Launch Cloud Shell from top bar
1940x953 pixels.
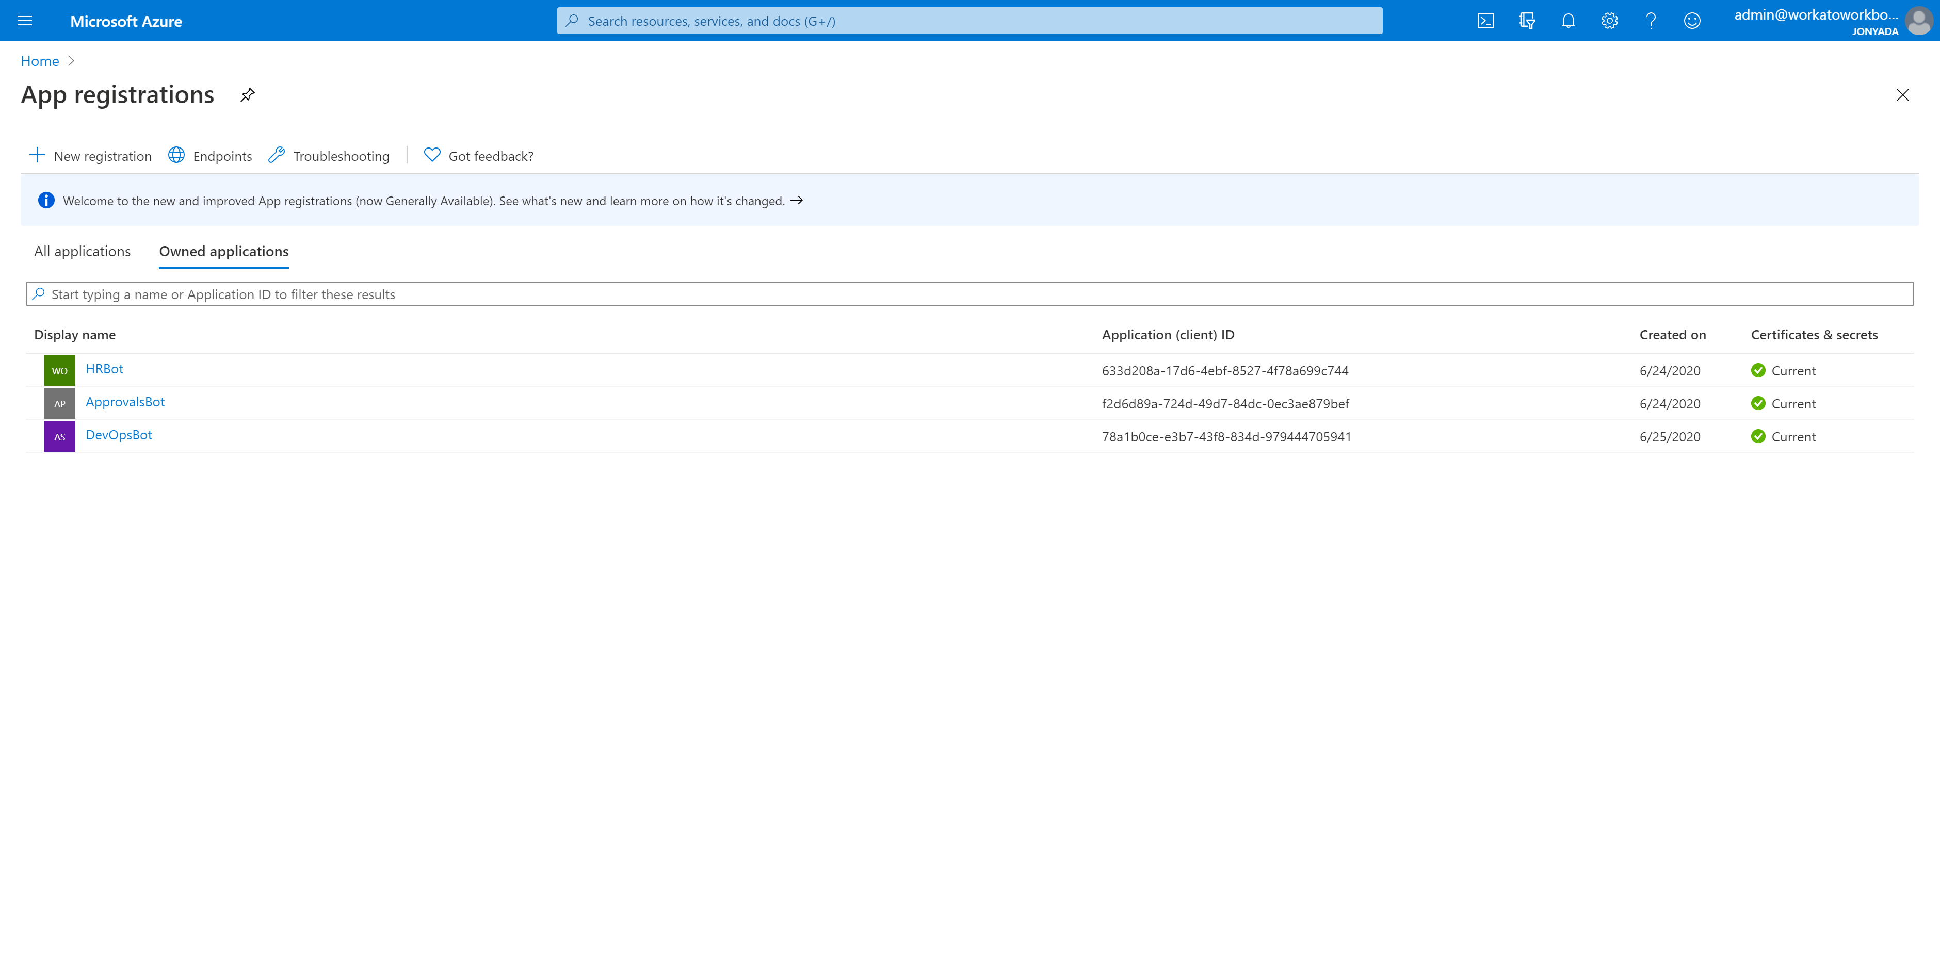click(1485, 21)
